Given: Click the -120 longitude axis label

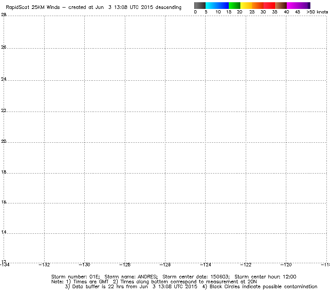Looking at the screenshot, I should [286, 265].
